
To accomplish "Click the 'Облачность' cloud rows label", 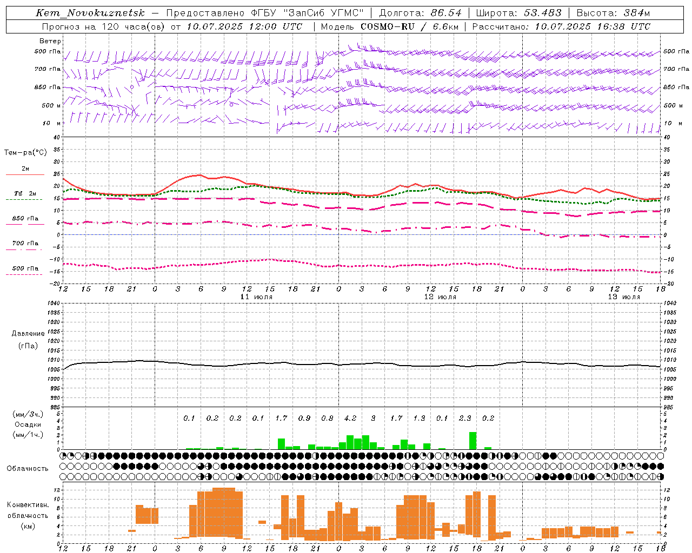I will pos(28,468).
